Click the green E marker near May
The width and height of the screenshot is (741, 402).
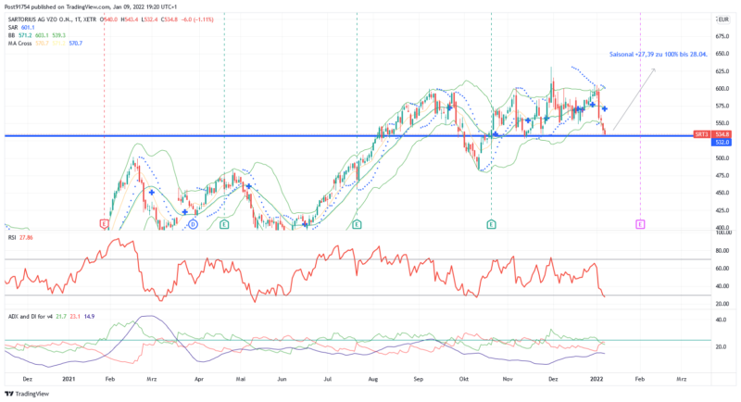coord(224,224)
